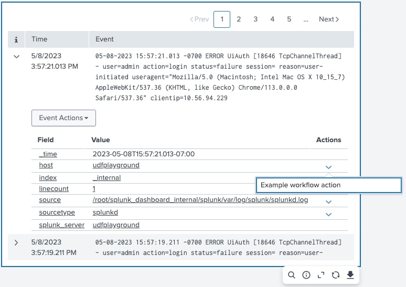This screenshot has height=287, width=406.
Task: Click the info column header icon
Action: [x=16, y=39]
